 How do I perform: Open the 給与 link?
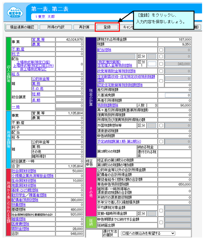click(16, 74)
